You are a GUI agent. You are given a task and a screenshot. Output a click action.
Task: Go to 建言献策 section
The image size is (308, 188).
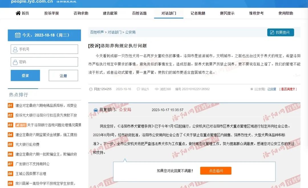(x=110, y=13)
